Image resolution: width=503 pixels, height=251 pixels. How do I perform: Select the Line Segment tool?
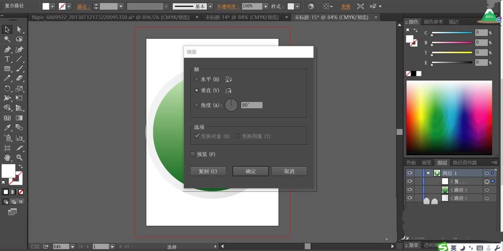click(x=19, y=59)
